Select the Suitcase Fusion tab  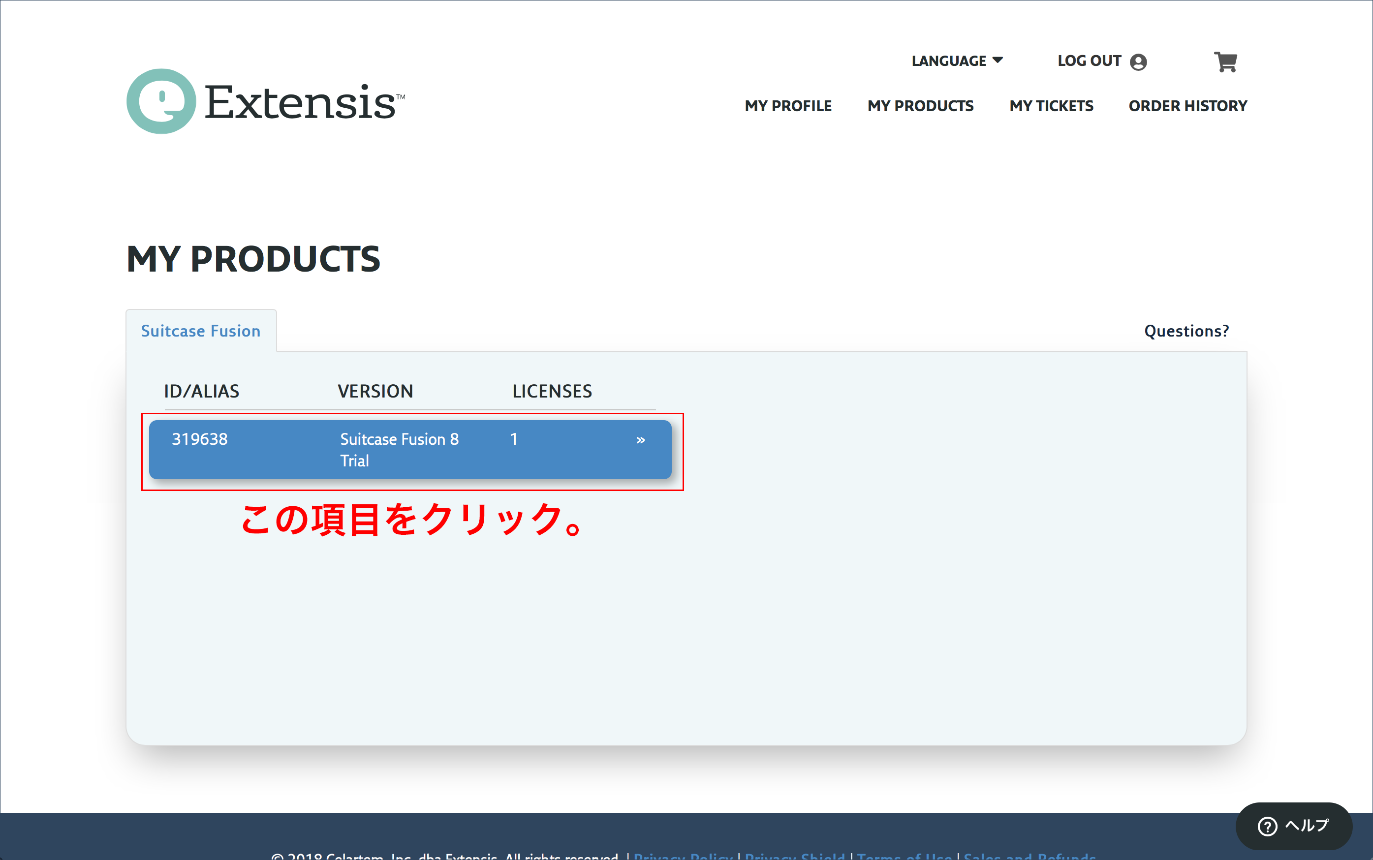tap(201, 331)
